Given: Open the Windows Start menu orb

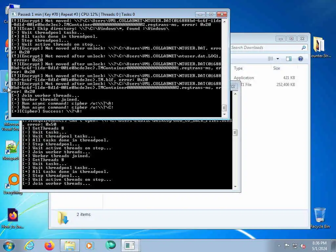Looking at the screenshot, I should pyautogui.click(x=9, y=245).
